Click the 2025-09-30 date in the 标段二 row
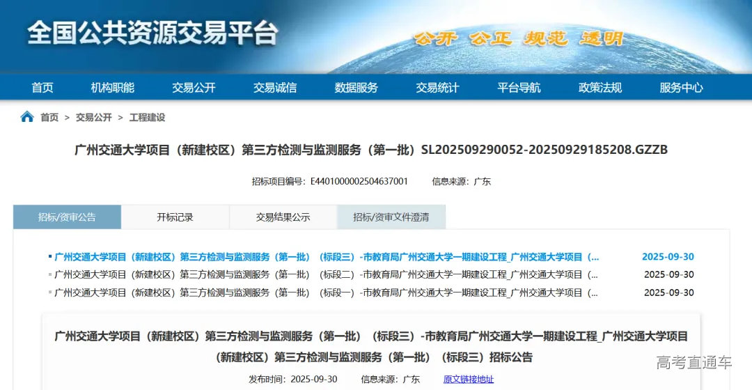752x390 pixels. pos(669,275)
